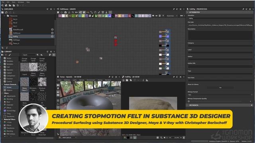The image size is (255, 143).
Task: Click the pink first node icon in node bar
Action: tap(60, 16)
